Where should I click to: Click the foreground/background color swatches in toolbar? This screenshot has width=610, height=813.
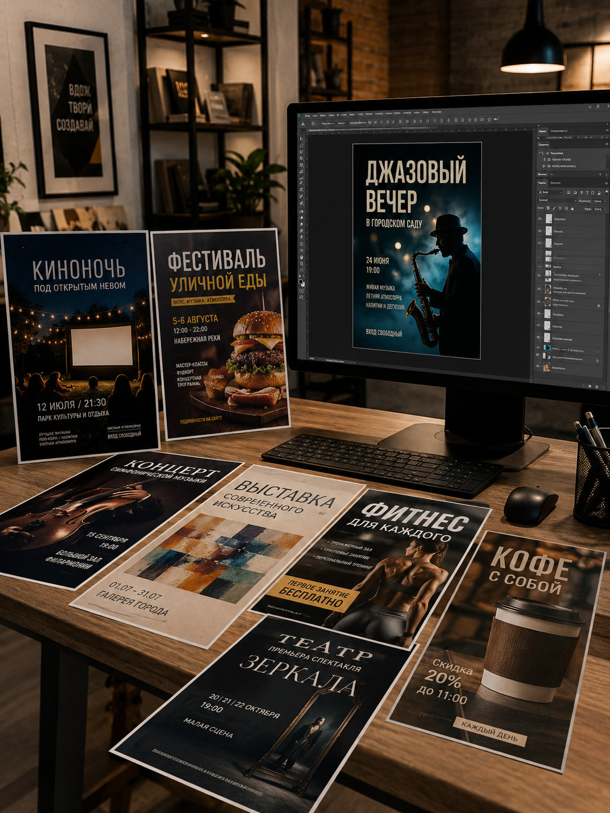click(x=302, y=283)
